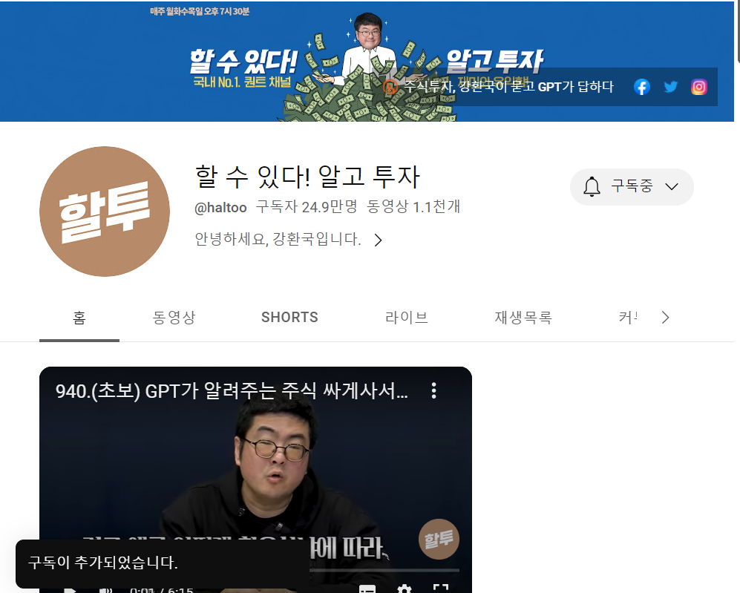This screenshot has width=740, height=593.
Task: Open the video title 940.(초보) GPT가 알려주는 주식
Action: [x=232, y=391]
